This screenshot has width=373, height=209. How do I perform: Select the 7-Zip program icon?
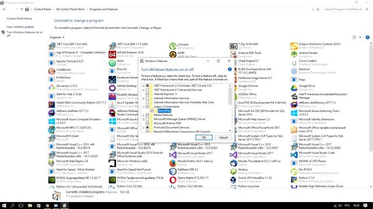(233, 46)
